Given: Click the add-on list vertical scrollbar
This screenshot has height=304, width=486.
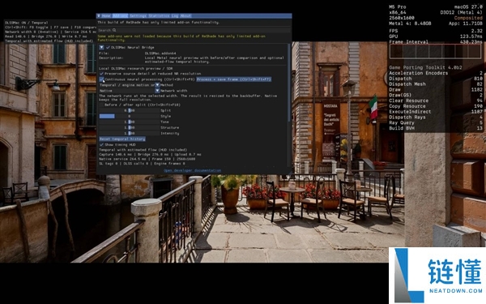Looking at the screenshot, I should point(289,82).
